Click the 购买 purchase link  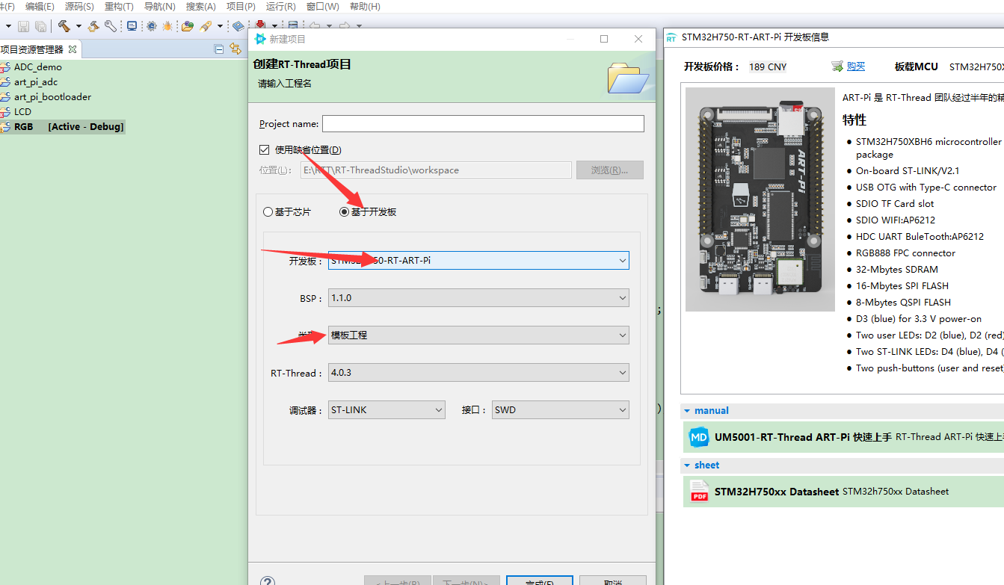point(856,66)
